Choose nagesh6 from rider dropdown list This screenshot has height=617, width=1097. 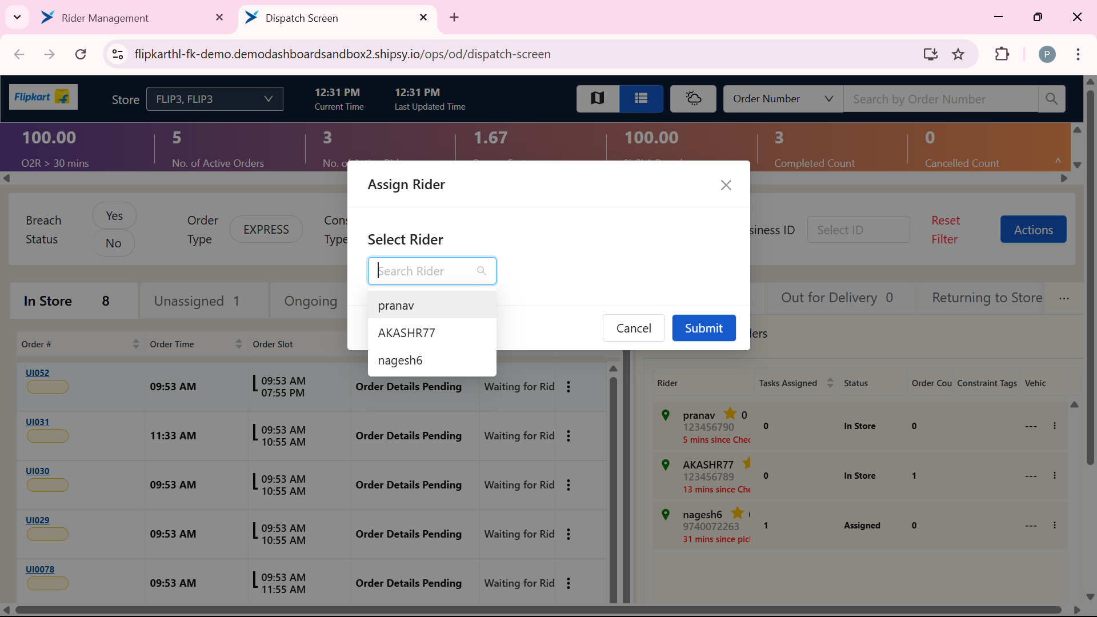432,360
